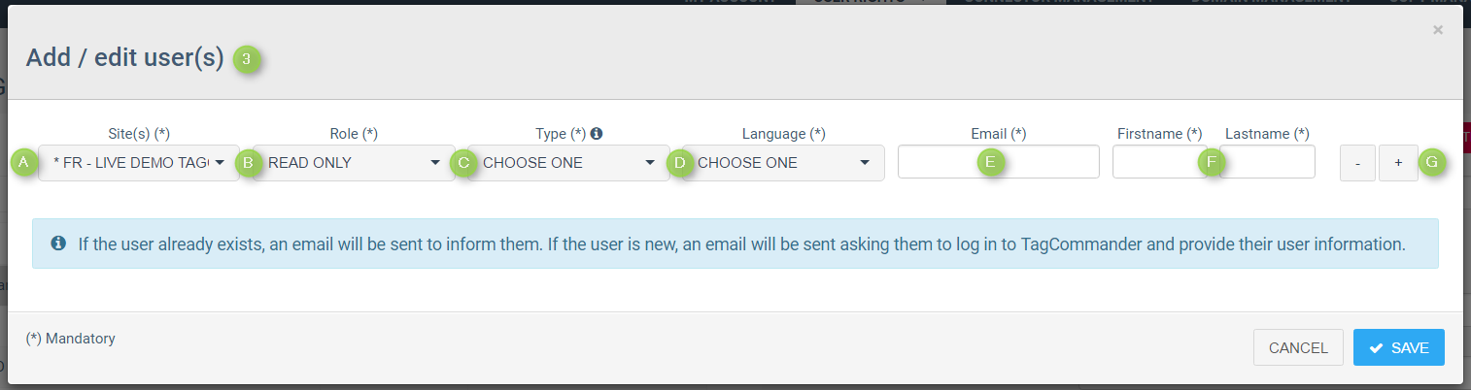Open the Site(s) dropdown
1471x390 pixels.
pos(139,163)
